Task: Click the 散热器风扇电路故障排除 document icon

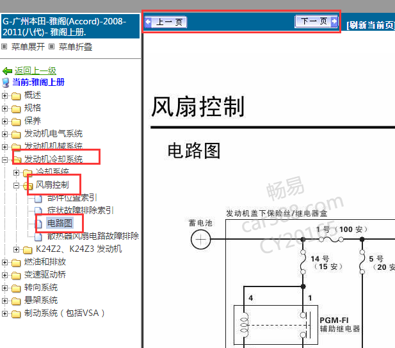Action: coord(38,236)
